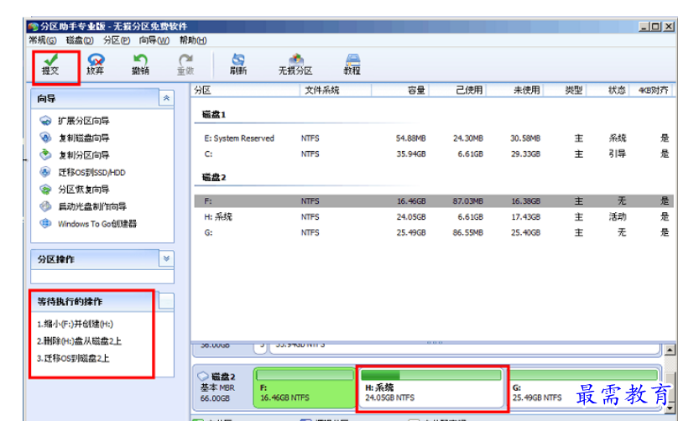Click the 放弃 (Discard) toolbar icon
The height and width of the screenshot is (421, 678).
pyautogui.click(x=95, y=65)
